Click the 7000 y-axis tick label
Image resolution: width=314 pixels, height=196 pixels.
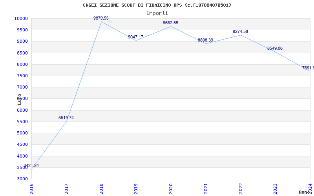[x=22, y=87]
